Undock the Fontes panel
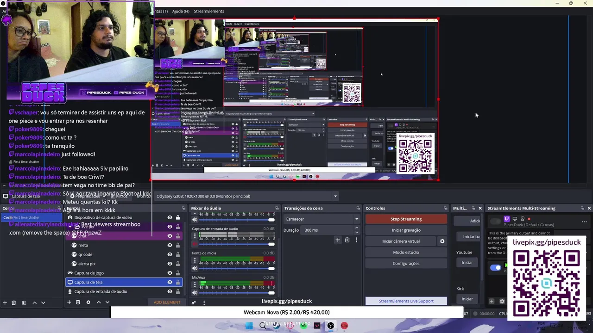 [x=183, y=208]
